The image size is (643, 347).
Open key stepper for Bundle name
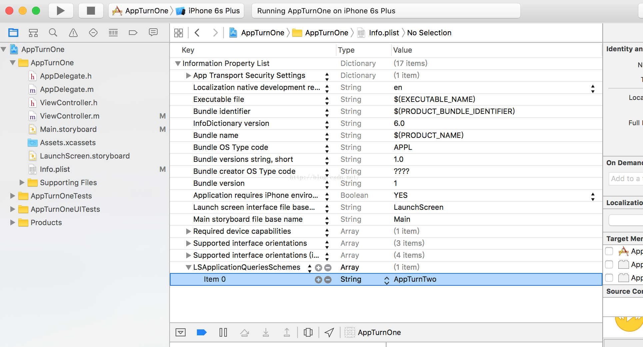point(327,137)
